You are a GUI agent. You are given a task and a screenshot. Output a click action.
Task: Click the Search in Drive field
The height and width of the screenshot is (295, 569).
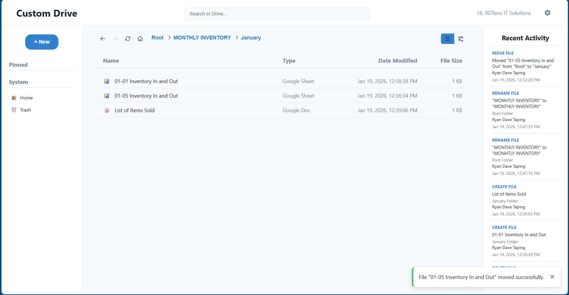point(277,14)
